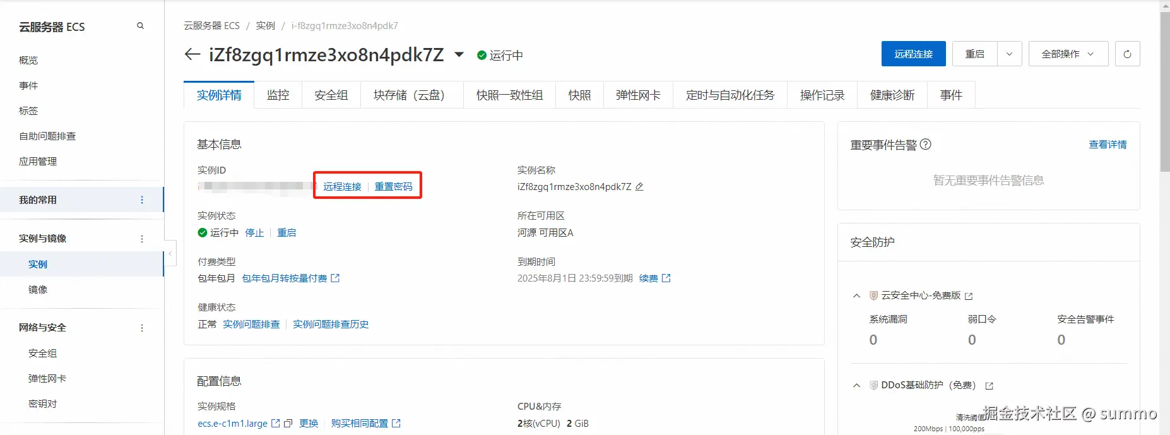Click the edit pencil beside 实例名称 value
Viewport: 1170px width, 435px height.
click(x=639, y=187)
